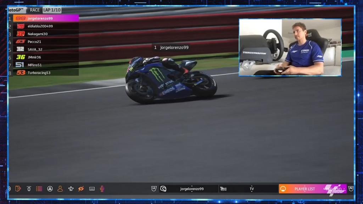Select jorgelorenzo99 in standings list
This screenshot has height=204, width=363.
click(46, 18)
